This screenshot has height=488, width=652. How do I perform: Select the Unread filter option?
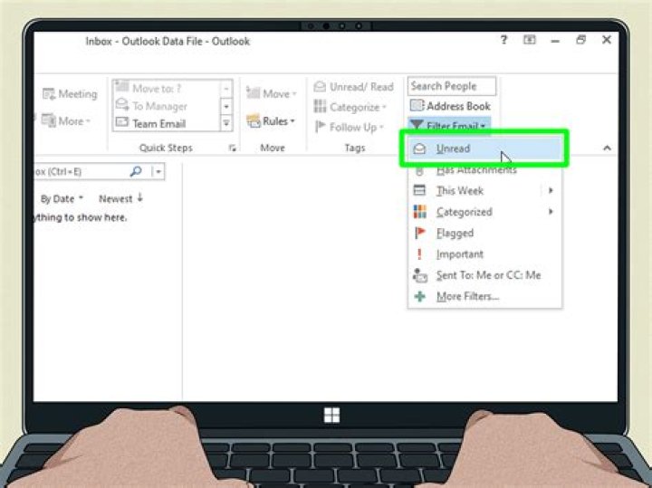(x=484, y=148)
